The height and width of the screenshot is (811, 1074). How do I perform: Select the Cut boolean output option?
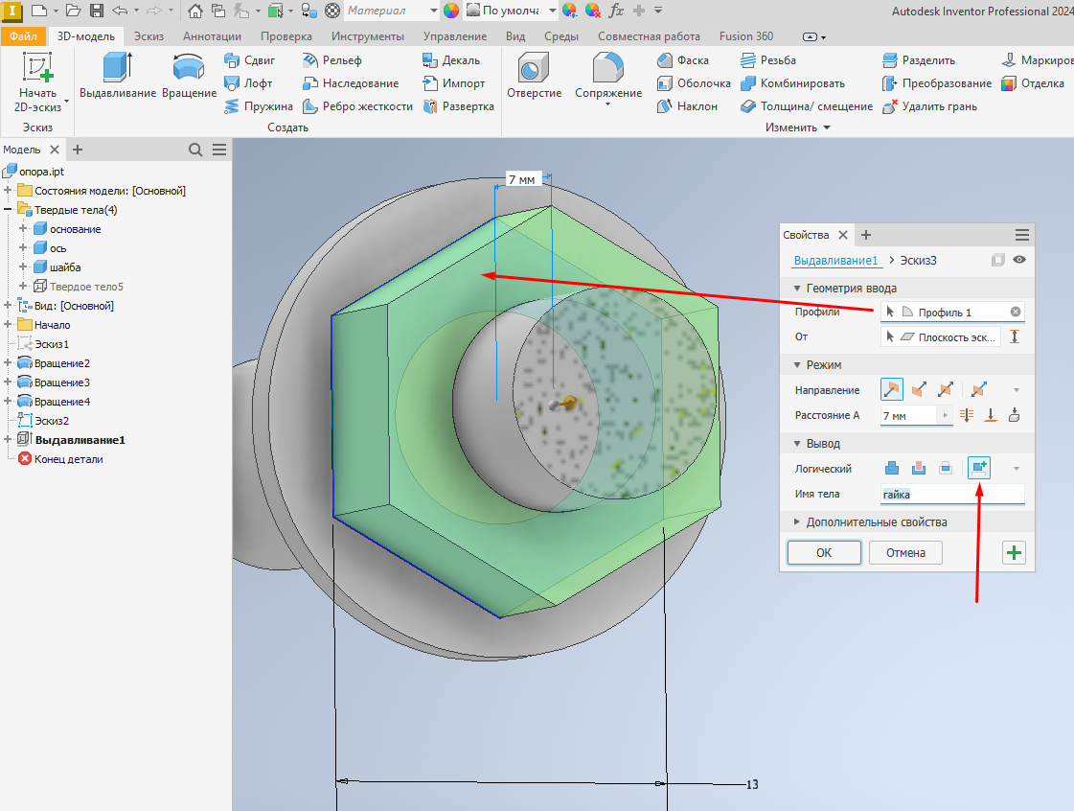919,468
